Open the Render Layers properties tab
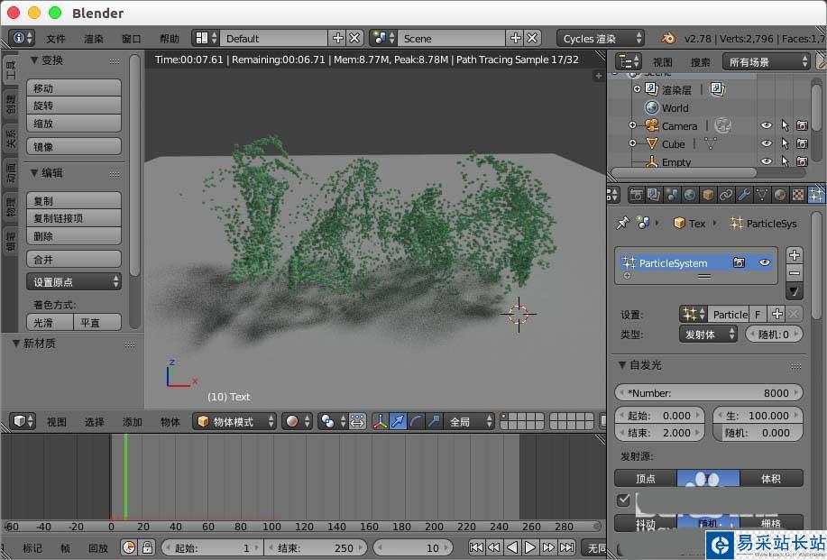The width and height of the screenshot is (827, 560). (x=654, y=195)
